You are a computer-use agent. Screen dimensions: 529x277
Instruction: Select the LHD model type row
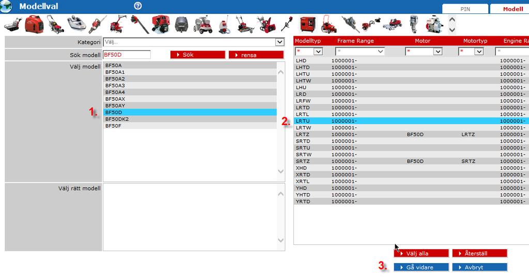click(x=411, y=61)
